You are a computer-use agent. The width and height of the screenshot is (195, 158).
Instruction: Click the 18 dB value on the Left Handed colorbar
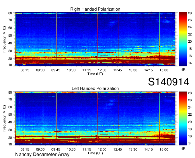pyautogui.click(x=190, y=129)
